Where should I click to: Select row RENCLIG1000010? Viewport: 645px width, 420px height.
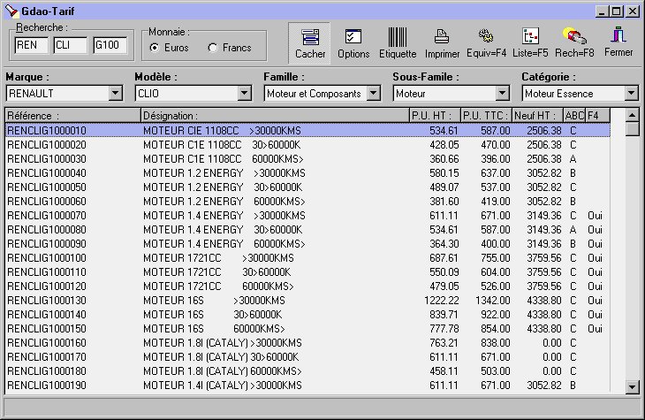click(307, 131)
